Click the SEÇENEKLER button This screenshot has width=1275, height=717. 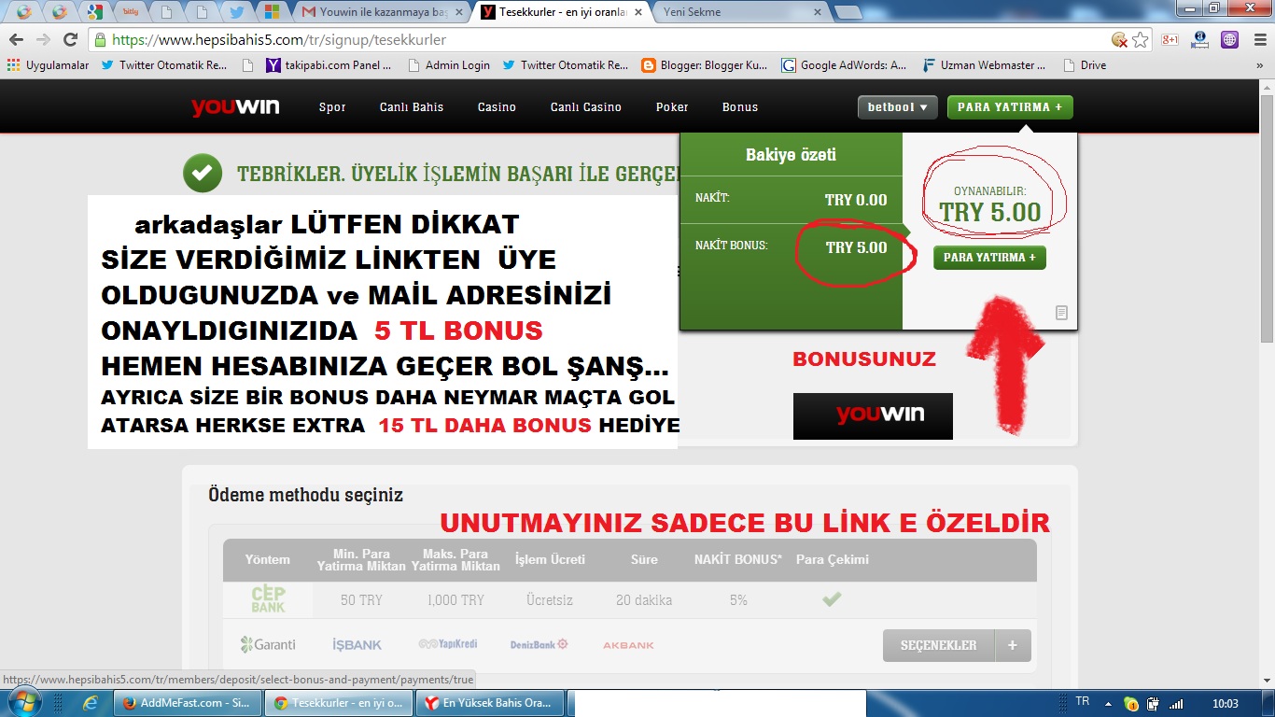pos(938,645)
